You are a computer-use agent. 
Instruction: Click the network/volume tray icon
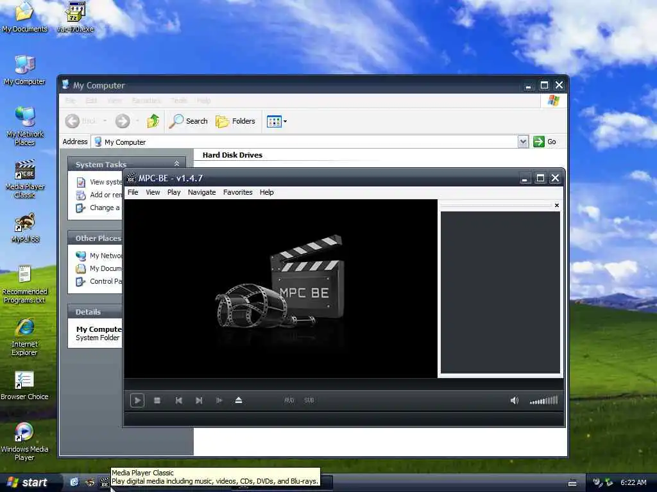click(597, 482)
